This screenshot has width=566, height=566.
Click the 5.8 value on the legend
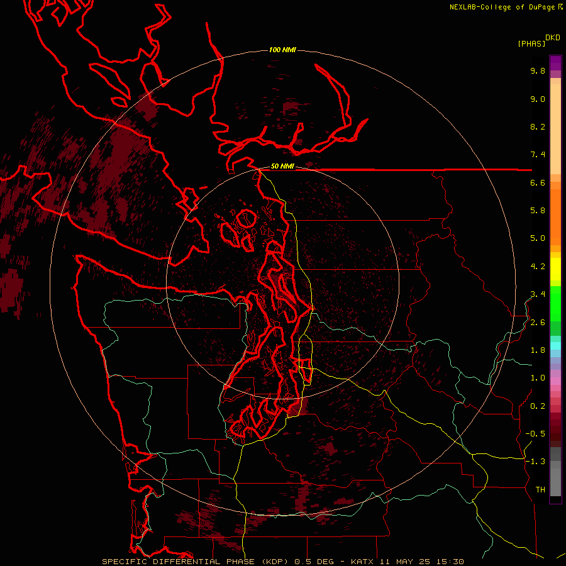[538, 211]
